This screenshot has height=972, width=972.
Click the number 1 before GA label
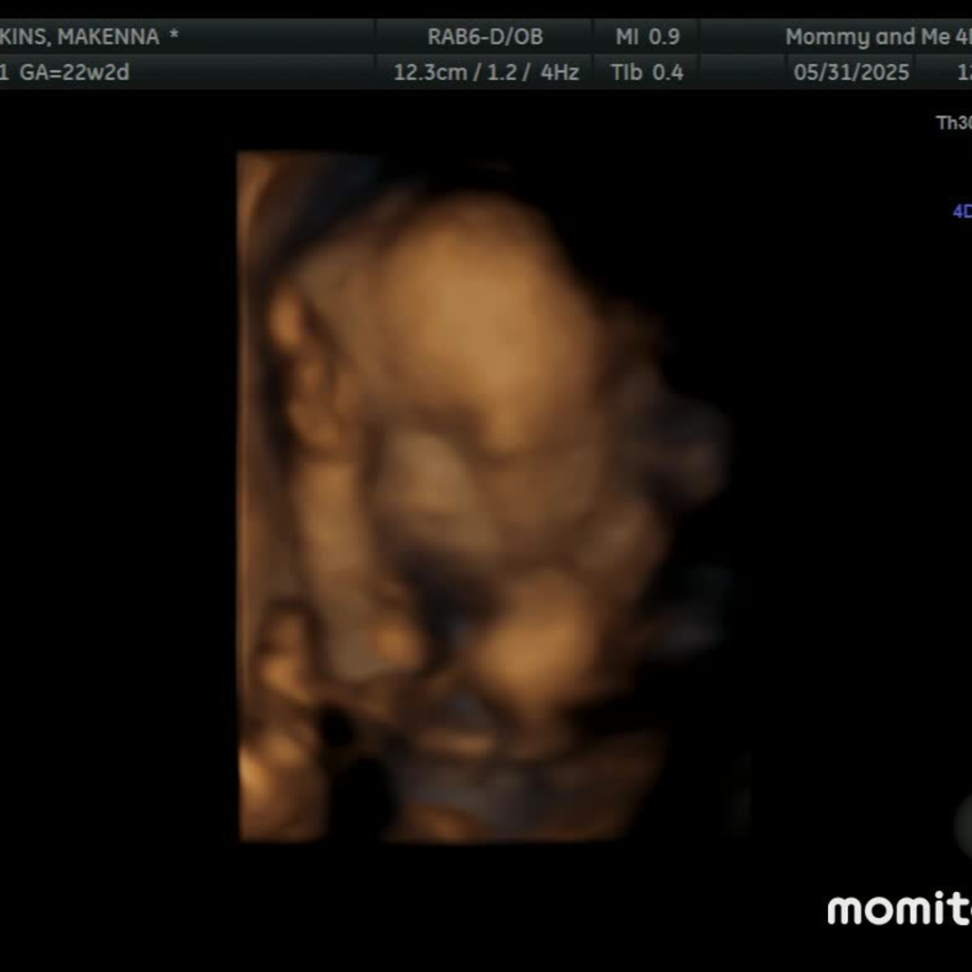pyautogui.click(x=5, y=72)
